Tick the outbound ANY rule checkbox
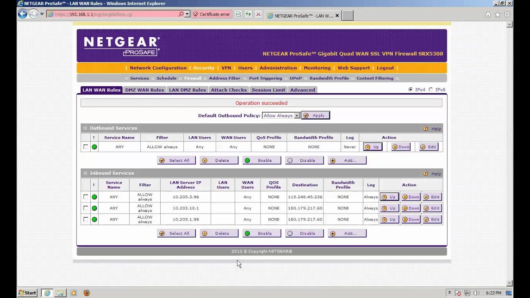 pyautogui.click(x=86, y=147)
